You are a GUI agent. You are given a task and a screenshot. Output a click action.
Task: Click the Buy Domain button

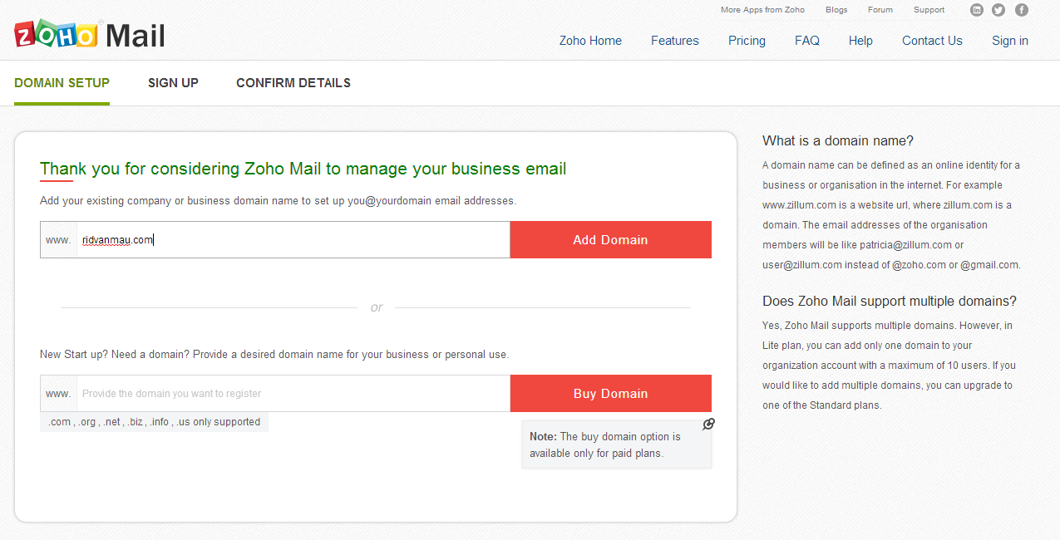coord(610,393)
